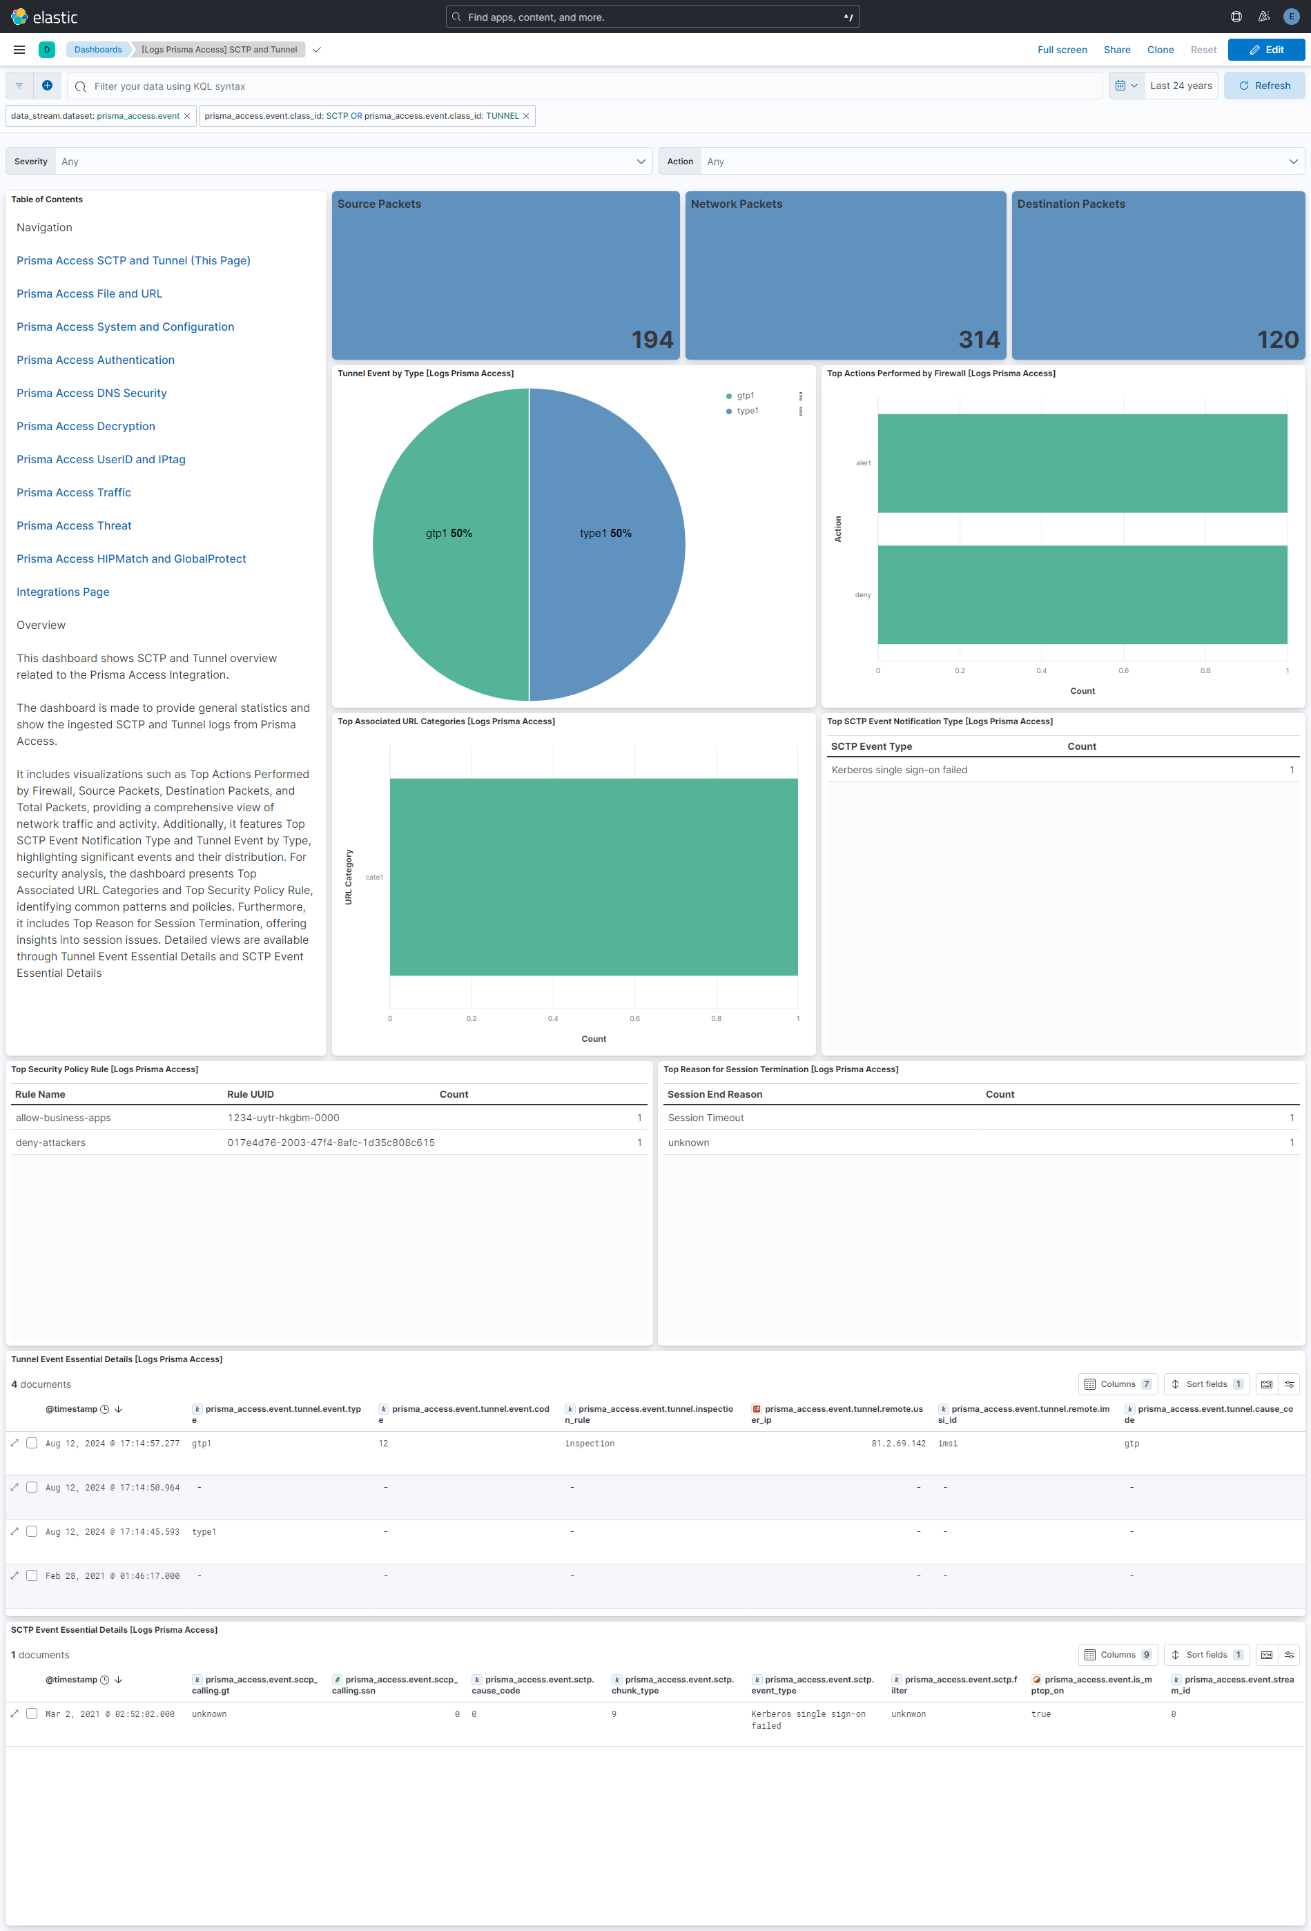Open the date picker calendar dropdown

pos(1127,85)
